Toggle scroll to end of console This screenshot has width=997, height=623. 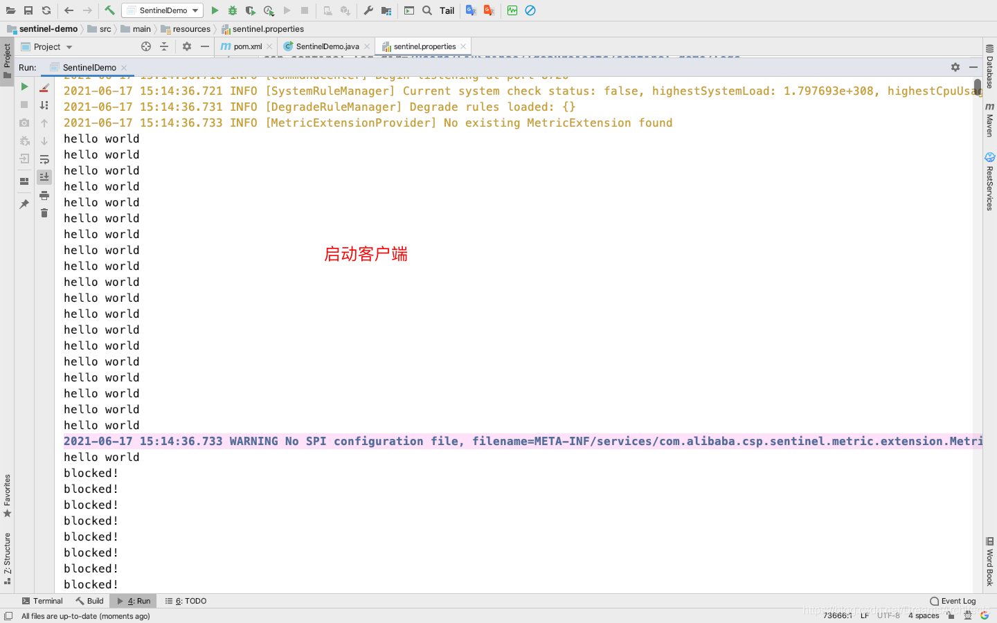44,177
